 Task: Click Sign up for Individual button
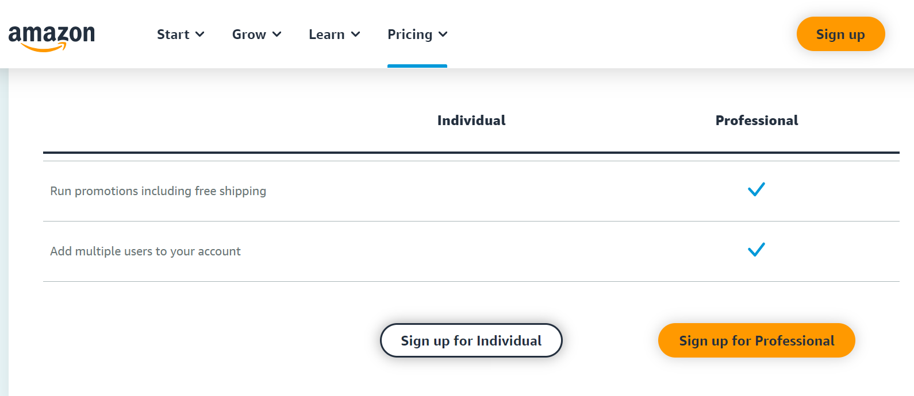pos(471,340)
